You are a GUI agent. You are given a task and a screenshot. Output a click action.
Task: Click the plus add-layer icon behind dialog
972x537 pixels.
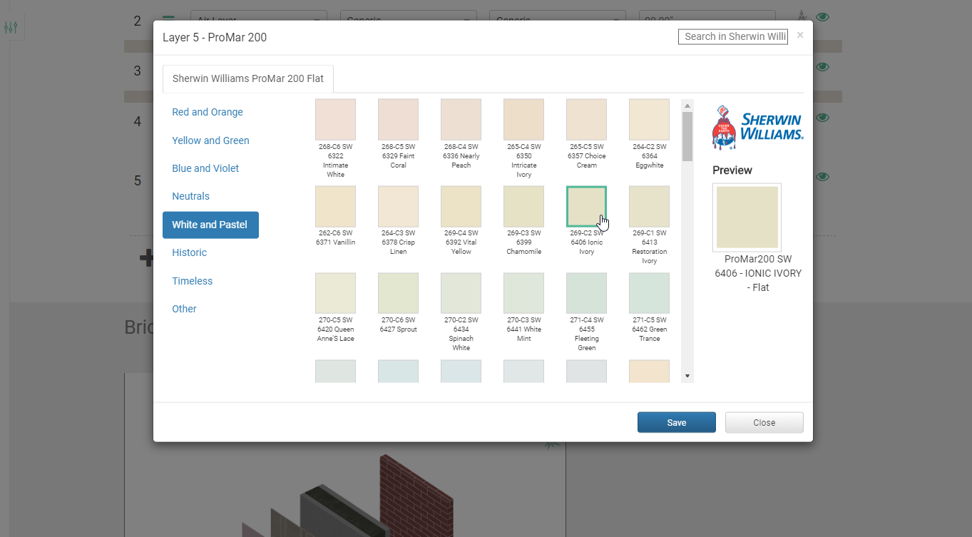(x=146, y=258)
